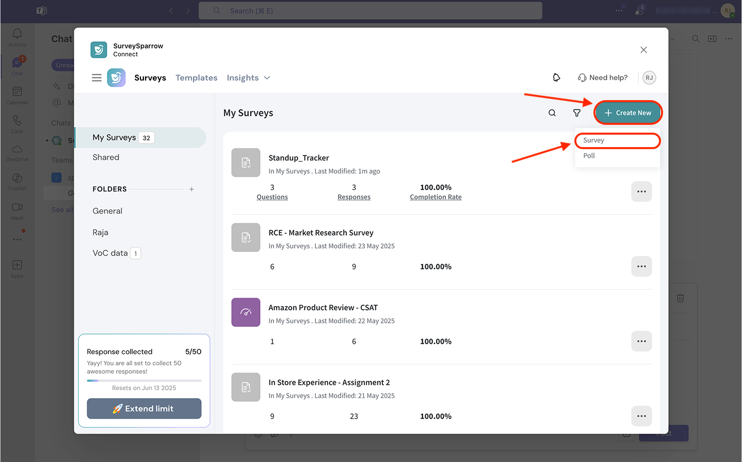Screen dimensions: 742x462
Task: Open the Standup_Tracker survey icon
Action: pyautogui.click(x=246, y=163)
